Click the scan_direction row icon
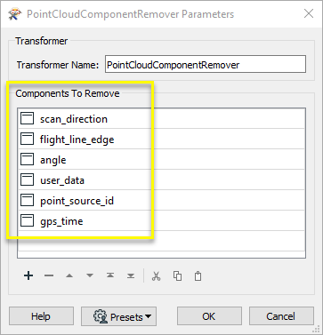Screen dimensions: 323x335 click(27, 118)
